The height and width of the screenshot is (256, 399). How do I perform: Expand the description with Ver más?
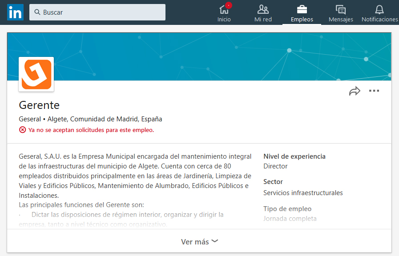pyautogui.click(x=199, y=241)
